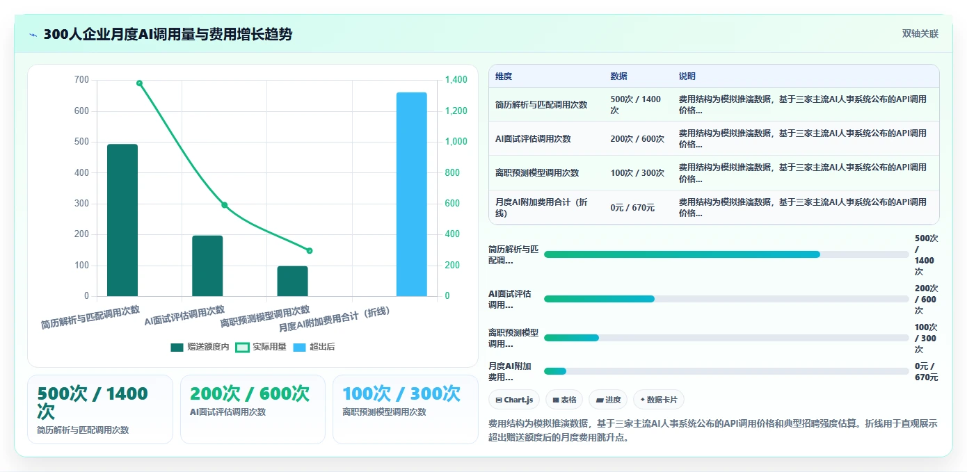Click the 数据 table column header

click(618, 76)
